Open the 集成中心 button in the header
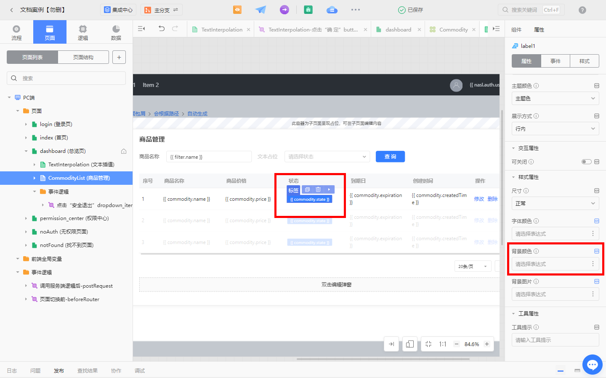Viewport: 606px width, 378px height. tap(118, 9)
